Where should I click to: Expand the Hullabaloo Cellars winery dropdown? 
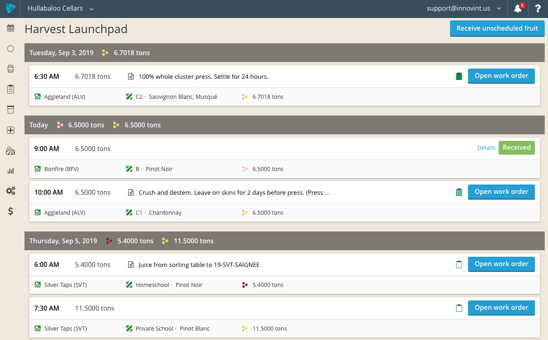point(60,8)
